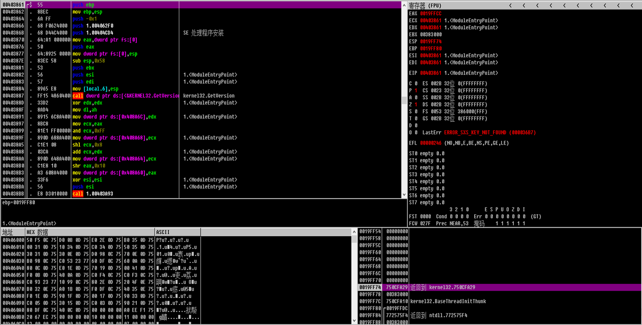Click the scroll-down arrow of the disassembly pane
642x325 pixels.
[x=404, y=194]
